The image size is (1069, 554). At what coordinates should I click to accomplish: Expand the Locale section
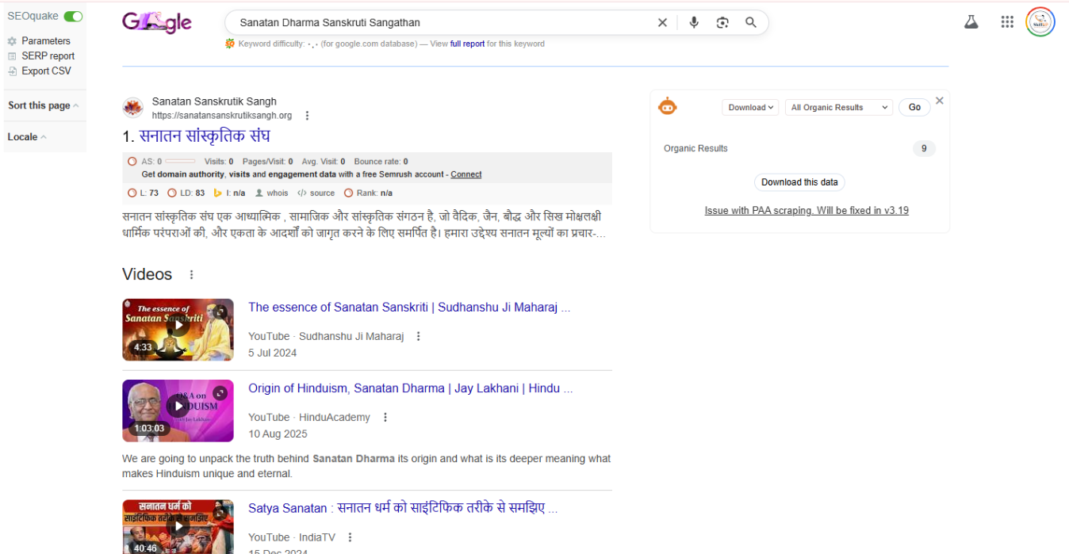(x=26, y=137)
